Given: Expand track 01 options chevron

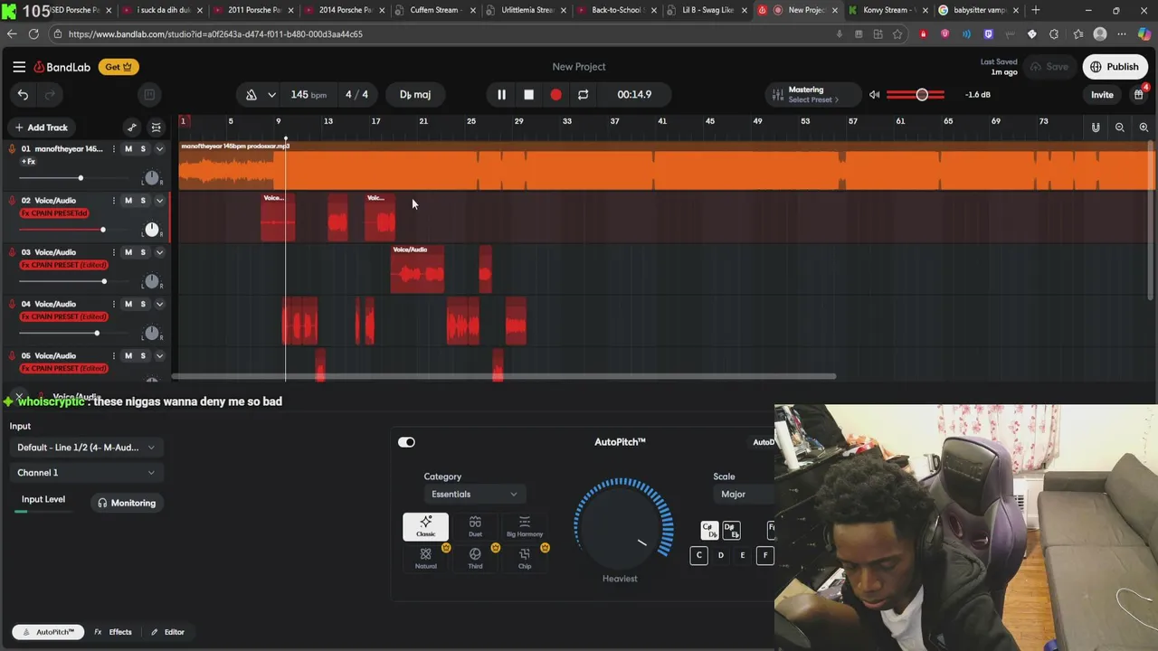Looking at the screenshot, I should [x=159, y=149].
